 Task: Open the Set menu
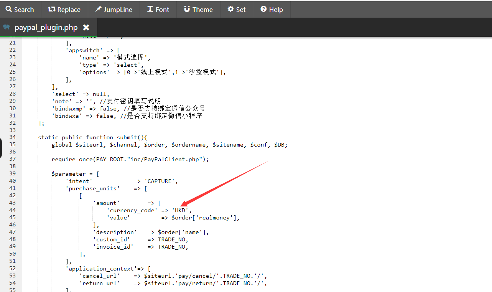(237, 10)
